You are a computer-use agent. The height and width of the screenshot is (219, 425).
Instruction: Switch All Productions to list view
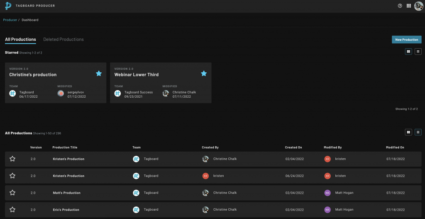(x=418, y=132)
